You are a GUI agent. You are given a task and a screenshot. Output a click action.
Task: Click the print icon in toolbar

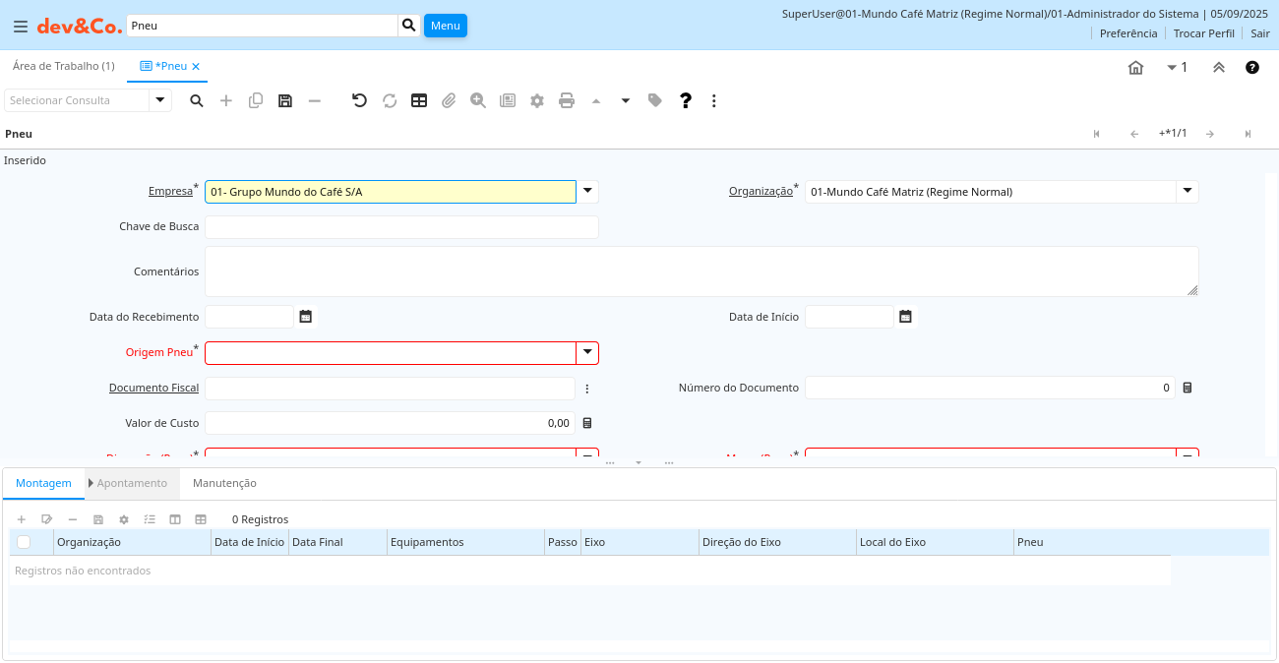tap(567, 100)
